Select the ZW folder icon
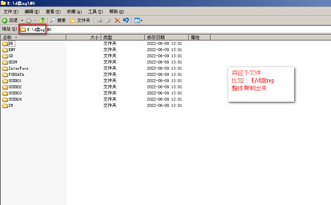 coord(5,106)
